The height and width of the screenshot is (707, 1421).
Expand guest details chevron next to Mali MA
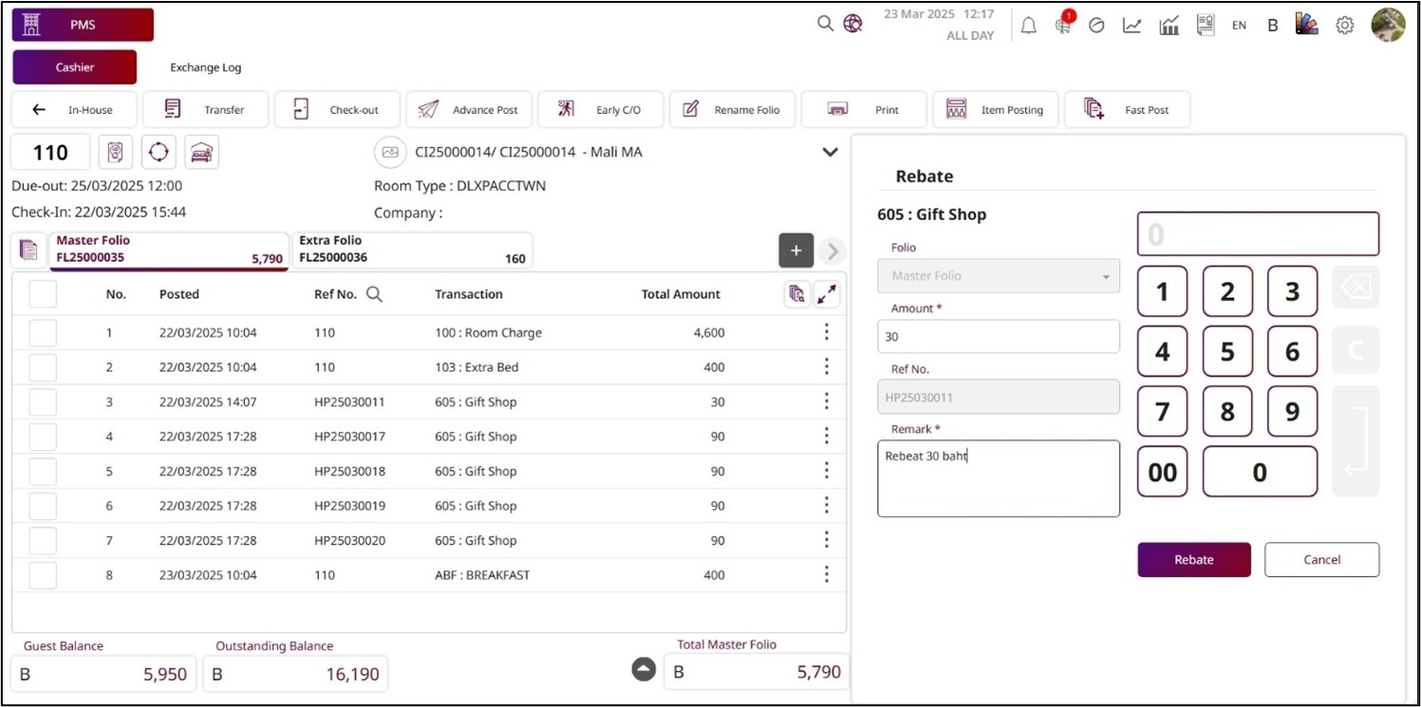(830, 152)
